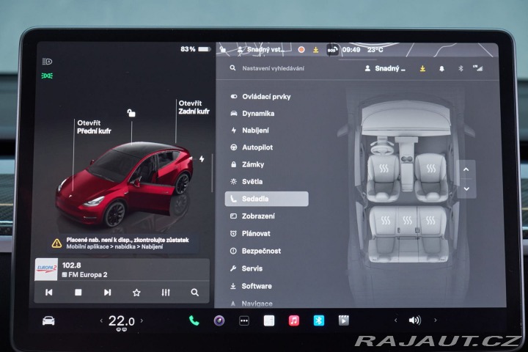Tap the speaker volume icon
The height and width of the screenshot is (352, 528).
[415, 320]
